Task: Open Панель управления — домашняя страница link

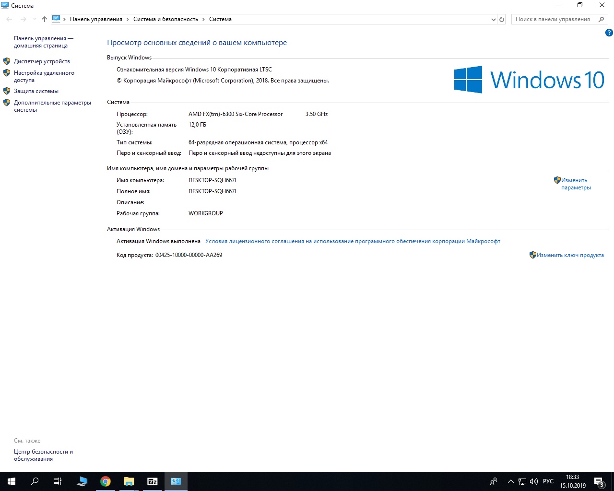Action: pos(44,42)
